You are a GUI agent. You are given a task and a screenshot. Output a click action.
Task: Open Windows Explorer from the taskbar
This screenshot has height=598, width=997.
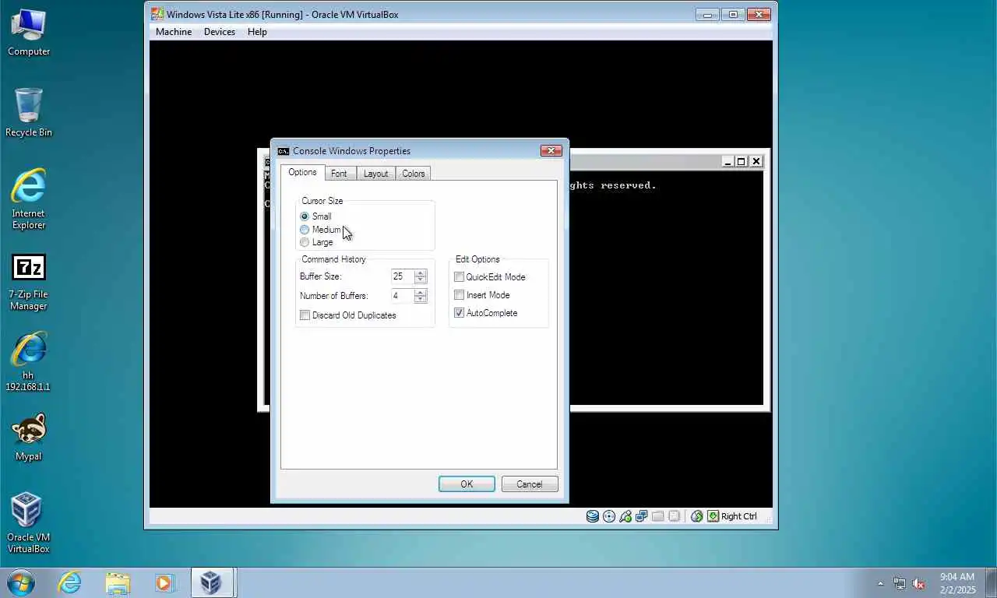coord(118,582)
